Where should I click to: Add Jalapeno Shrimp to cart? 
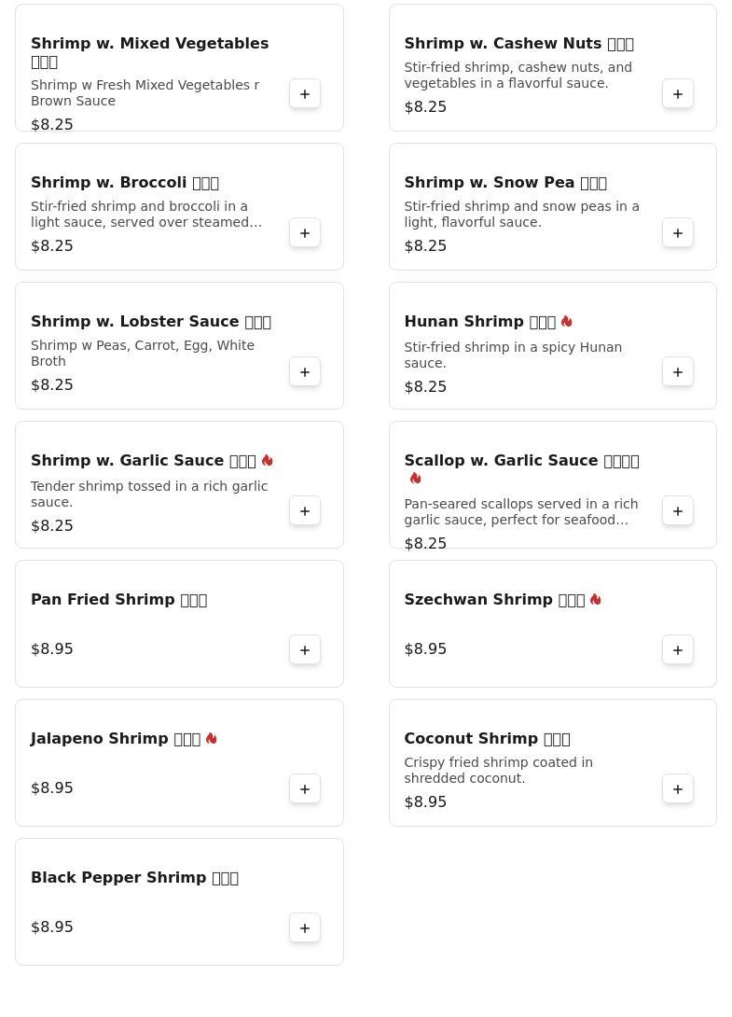tap(305, 788)
